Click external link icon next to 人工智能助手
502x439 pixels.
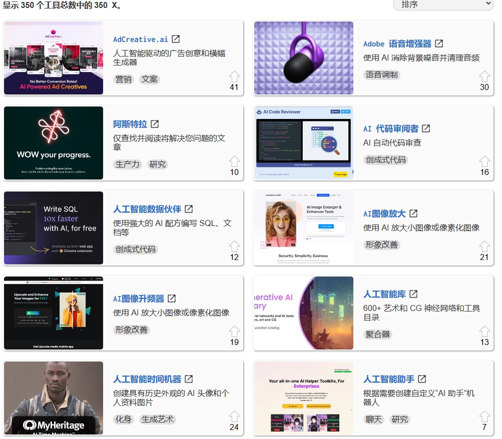click(x=422, y=379)
